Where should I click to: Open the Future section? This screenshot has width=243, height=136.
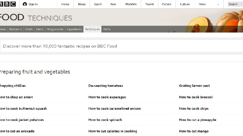point(167,4)
